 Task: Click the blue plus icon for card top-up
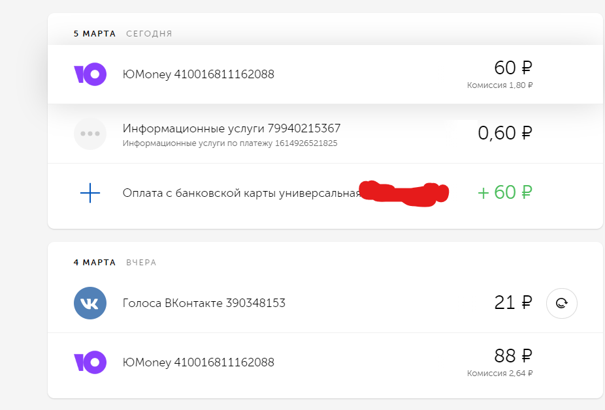(90, 193)
